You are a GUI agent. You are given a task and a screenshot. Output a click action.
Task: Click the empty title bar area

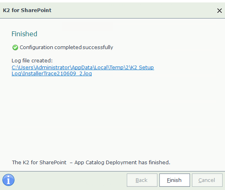[x=134, y=10]
